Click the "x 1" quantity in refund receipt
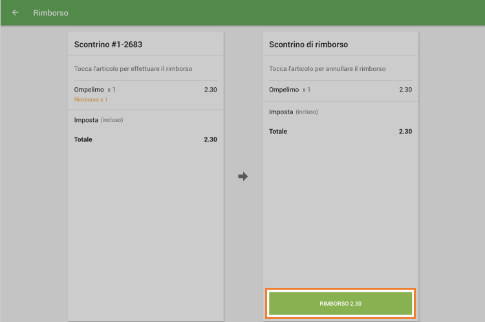485x322 pixels. pyautogui.click(x=306, y=90)
